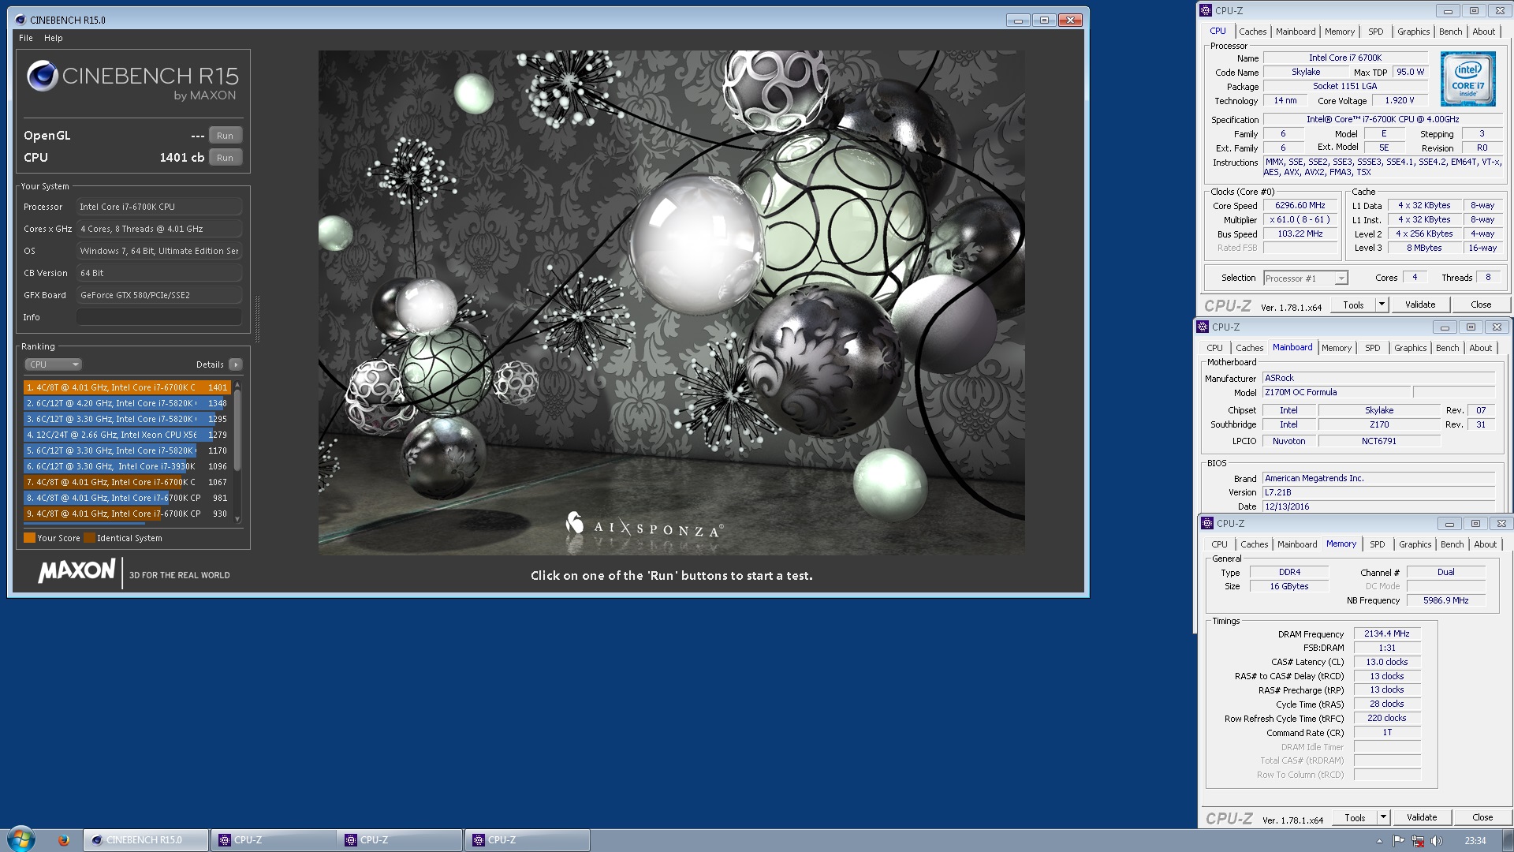Click the Info input field
The width and height of the screenshot is (1514, 852).
pyautogui.click(x=159, y=317)
